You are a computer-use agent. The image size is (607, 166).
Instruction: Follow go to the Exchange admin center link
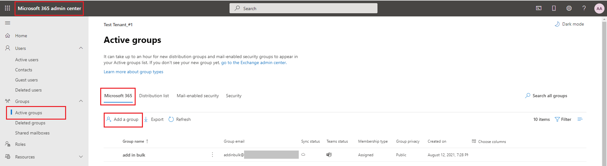pos(254,62)
